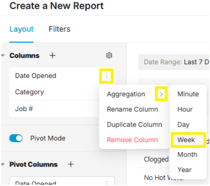Viewport: 210px width, 186px height.
Task: Click the three-dot menu for Date Opened column
Action: pyautogui.click(x=106, y=76)
